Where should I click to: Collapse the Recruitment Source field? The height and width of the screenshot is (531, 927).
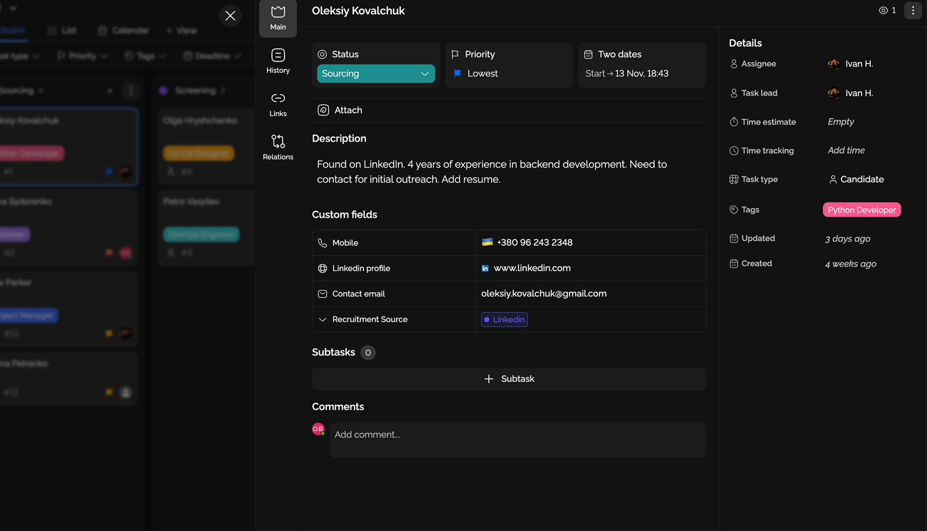322,319
